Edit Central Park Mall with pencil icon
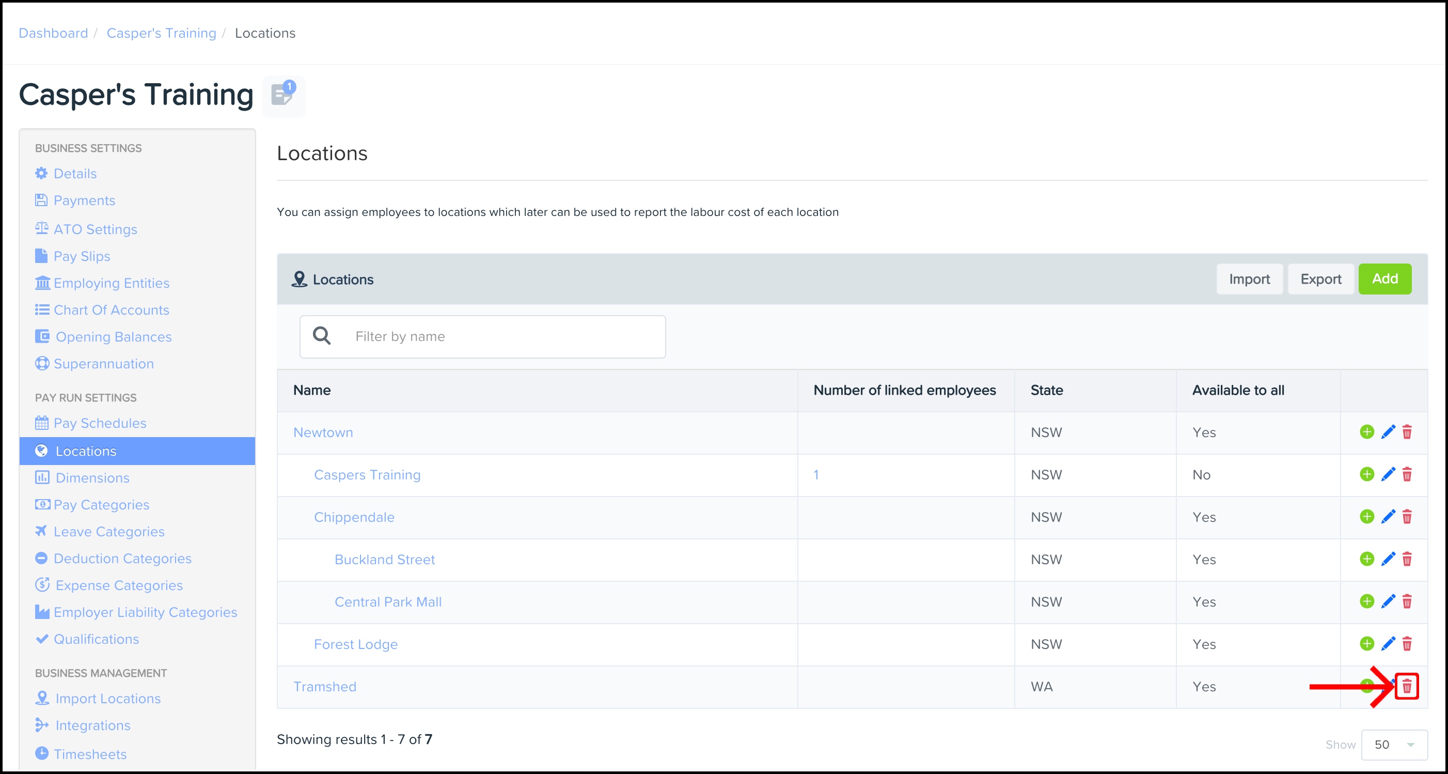The width and height of the screenshot is (1448, 774). coord(1388,601)
